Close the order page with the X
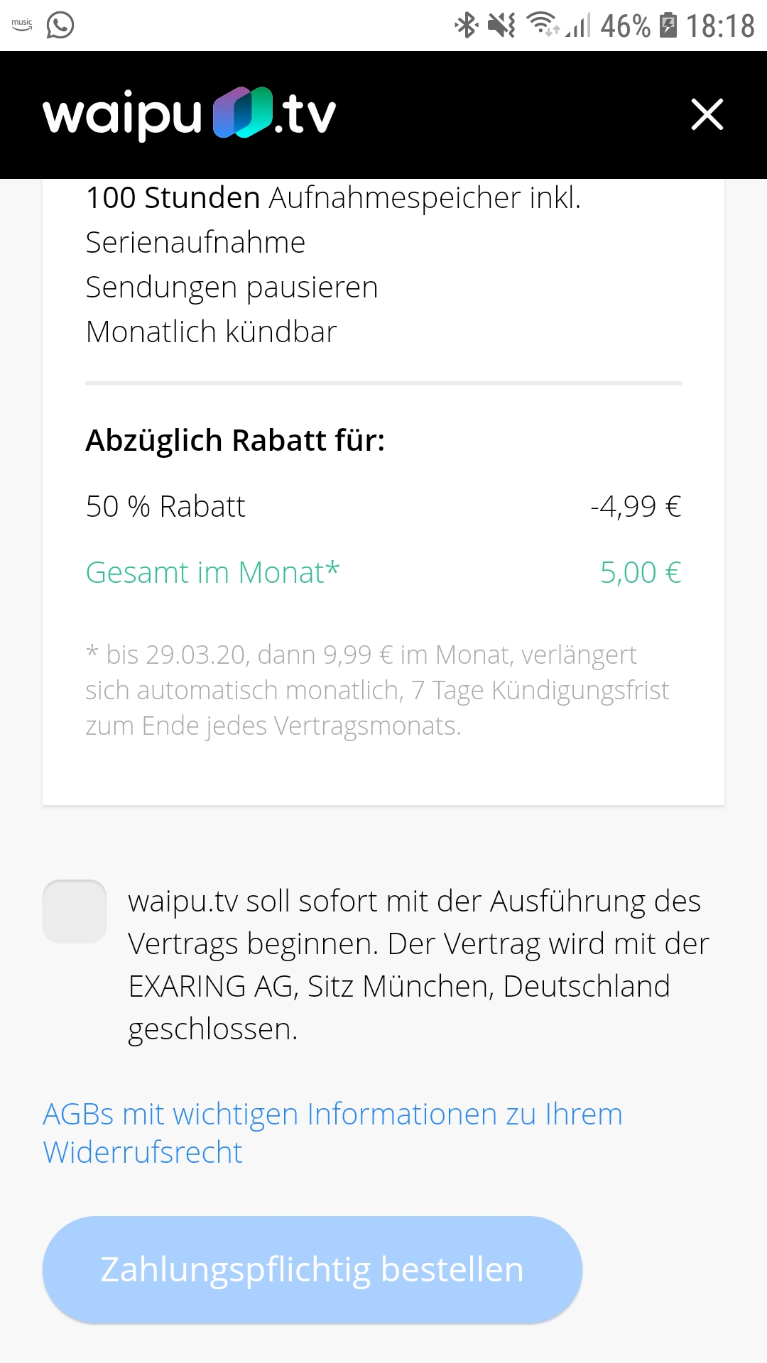Image resolution: width=767 pixels, height=1363 pixels. [x=707, y=114]
